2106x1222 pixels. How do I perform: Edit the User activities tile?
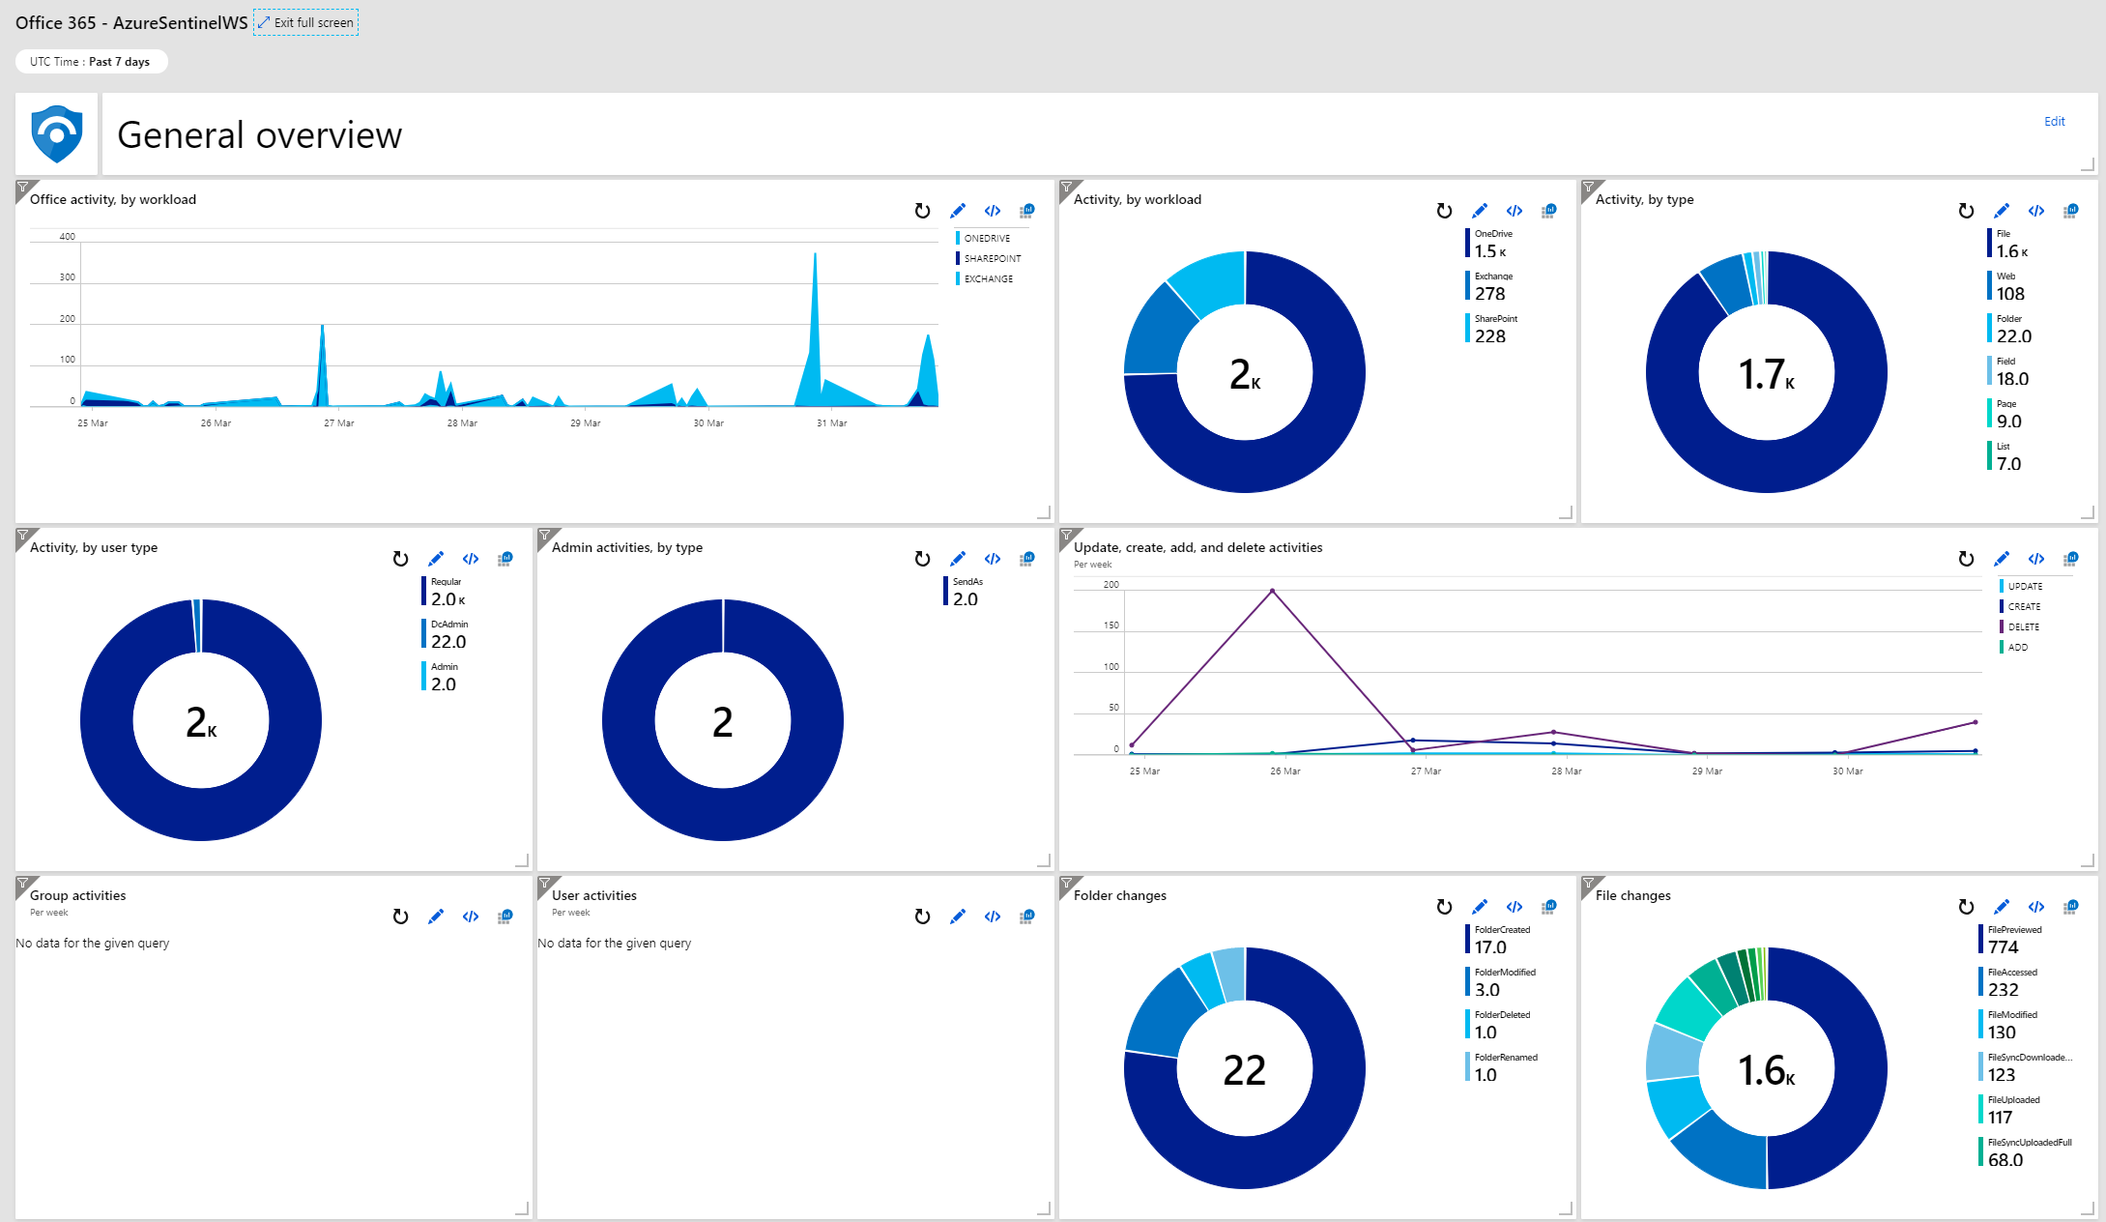(957, 916)
